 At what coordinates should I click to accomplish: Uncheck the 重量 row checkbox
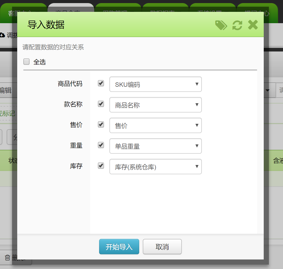(x=101, y=145)
